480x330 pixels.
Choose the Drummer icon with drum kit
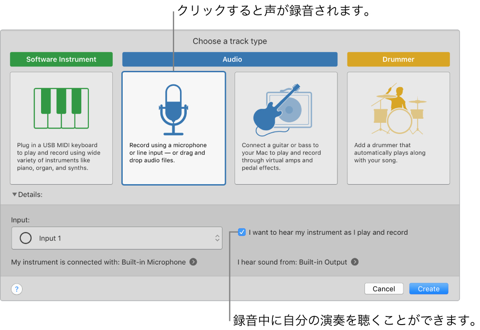[398, 108]
